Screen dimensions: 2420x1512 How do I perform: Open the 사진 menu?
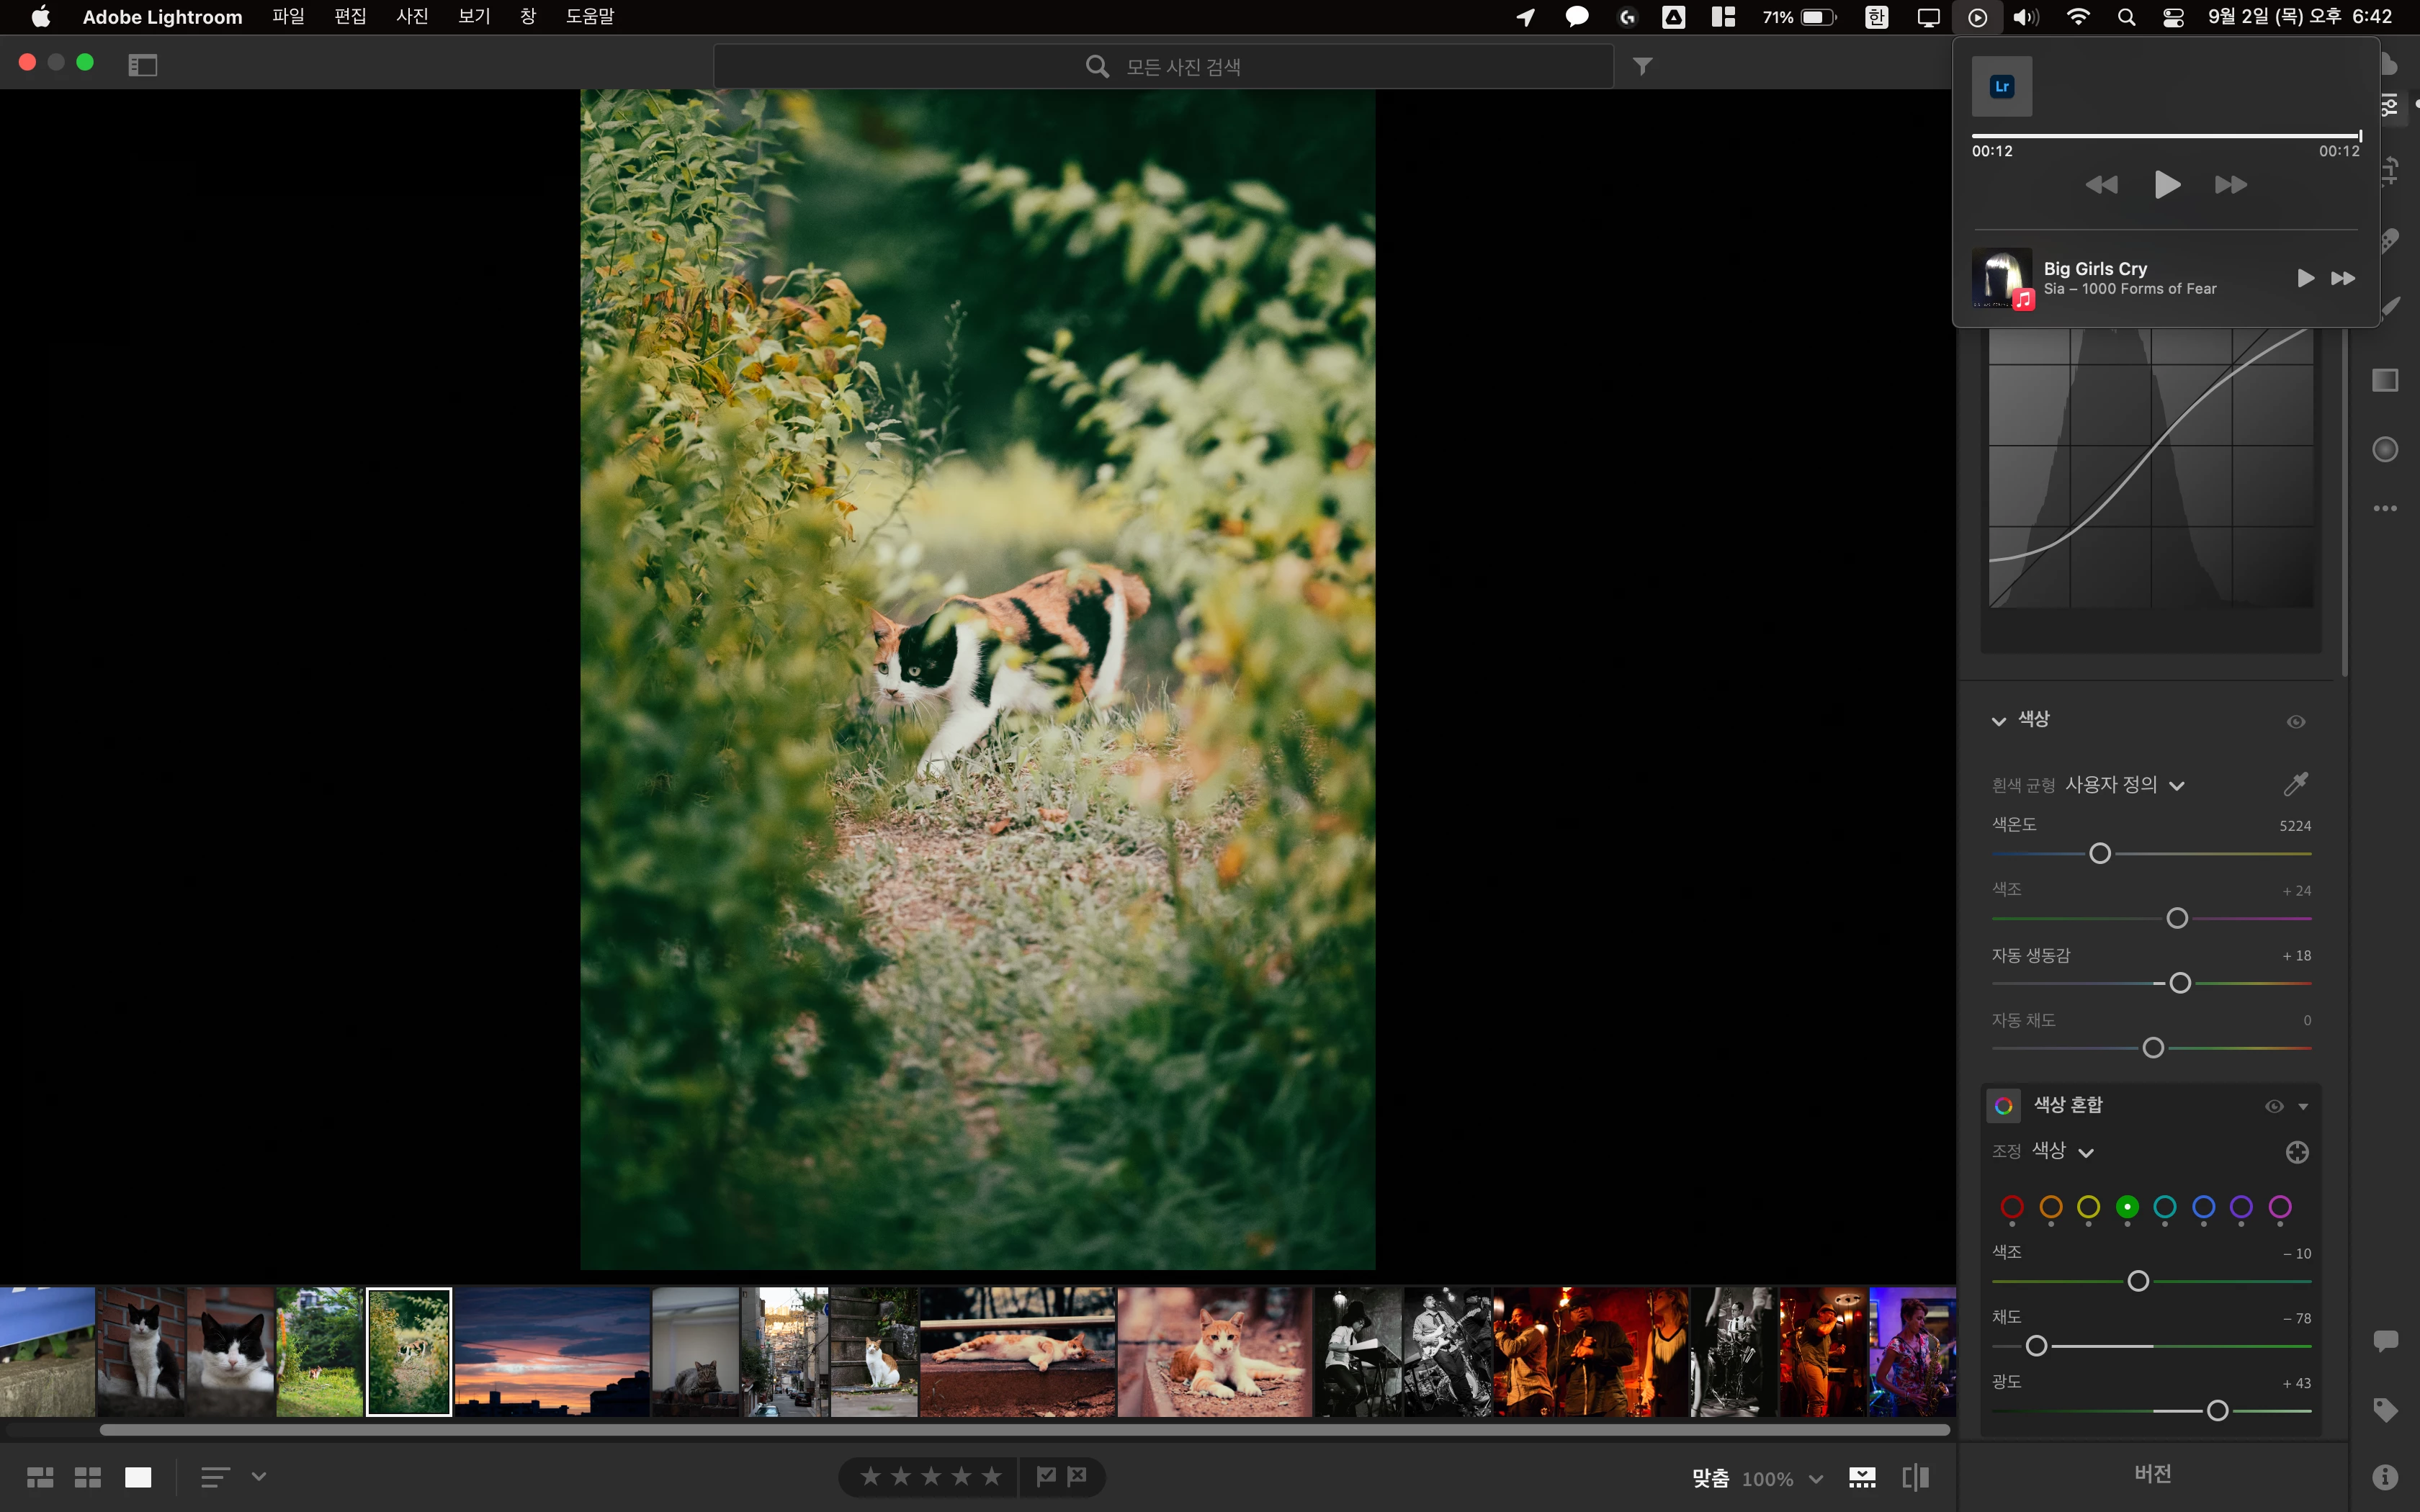(412, 16)
